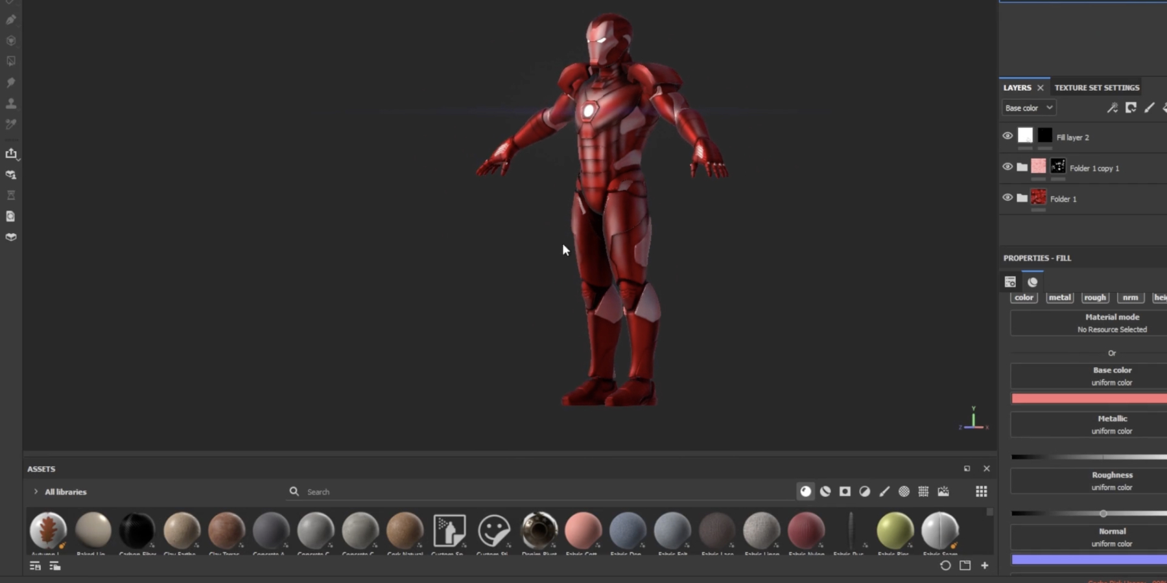Image resolution: width=1167 pixels, height=583 pixels.
Task: Undock the Assets panel
Action: point(967,468)
